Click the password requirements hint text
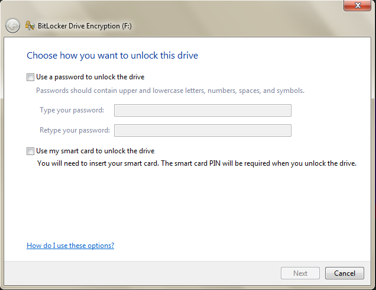Screen dimensions: 376x290 click(170, 91)
